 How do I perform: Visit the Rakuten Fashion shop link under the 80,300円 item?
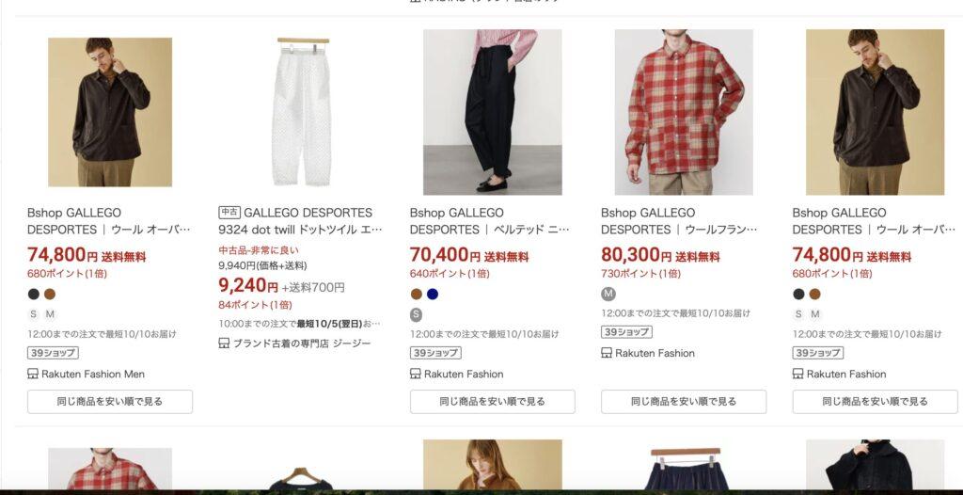[655, 353]
